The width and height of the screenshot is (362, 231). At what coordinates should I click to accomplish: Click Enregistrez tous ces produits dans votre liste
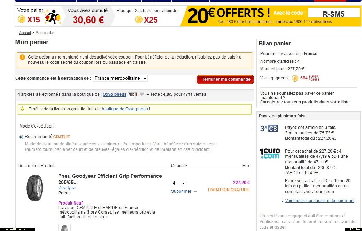(x=305, y=102)
